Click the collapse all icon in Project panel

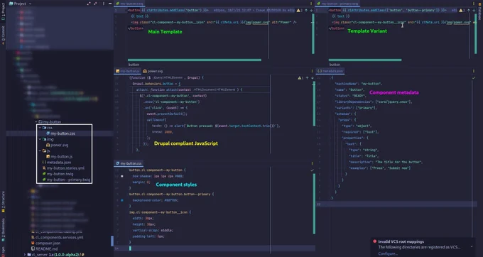95,4
